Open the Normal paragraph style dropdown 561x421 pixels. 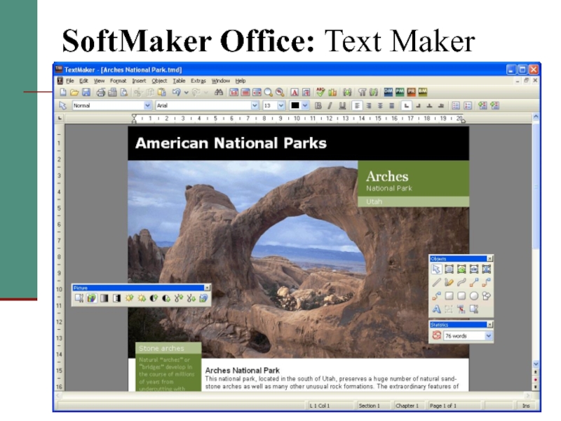pos(148,105)
